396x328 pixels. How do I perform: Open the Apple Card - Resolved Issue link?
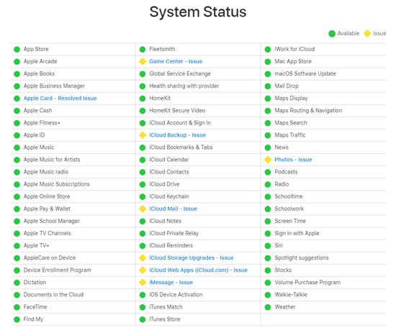60,99
